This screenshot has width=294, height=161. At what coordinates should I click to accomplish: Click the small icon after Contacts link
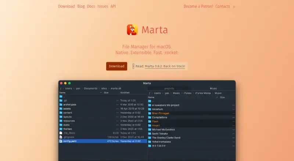tap(234, 7)
